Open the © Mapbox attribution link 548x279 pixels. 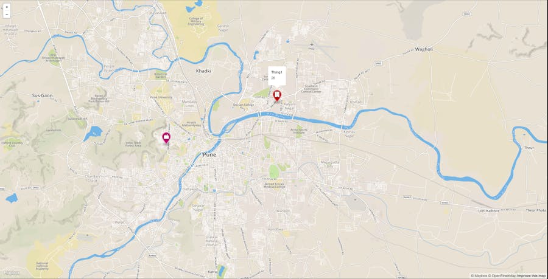coord(479,276)
